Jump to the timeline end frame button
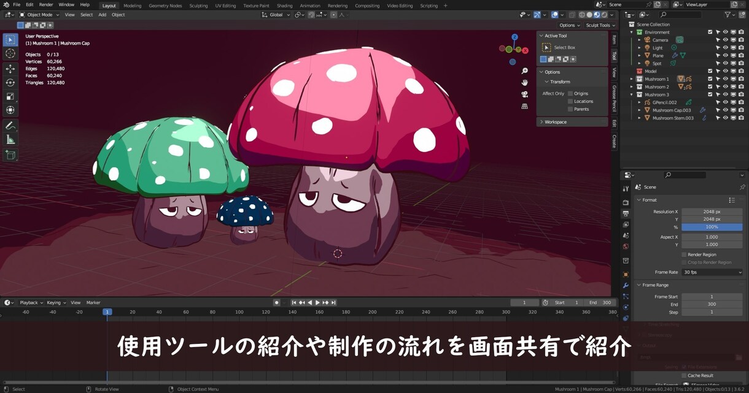The width and height of the screenshot is (749, 393). (333, 302)
